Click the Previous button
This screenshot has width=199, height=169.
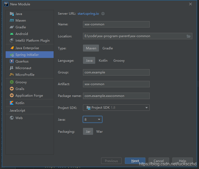(111, 161)
